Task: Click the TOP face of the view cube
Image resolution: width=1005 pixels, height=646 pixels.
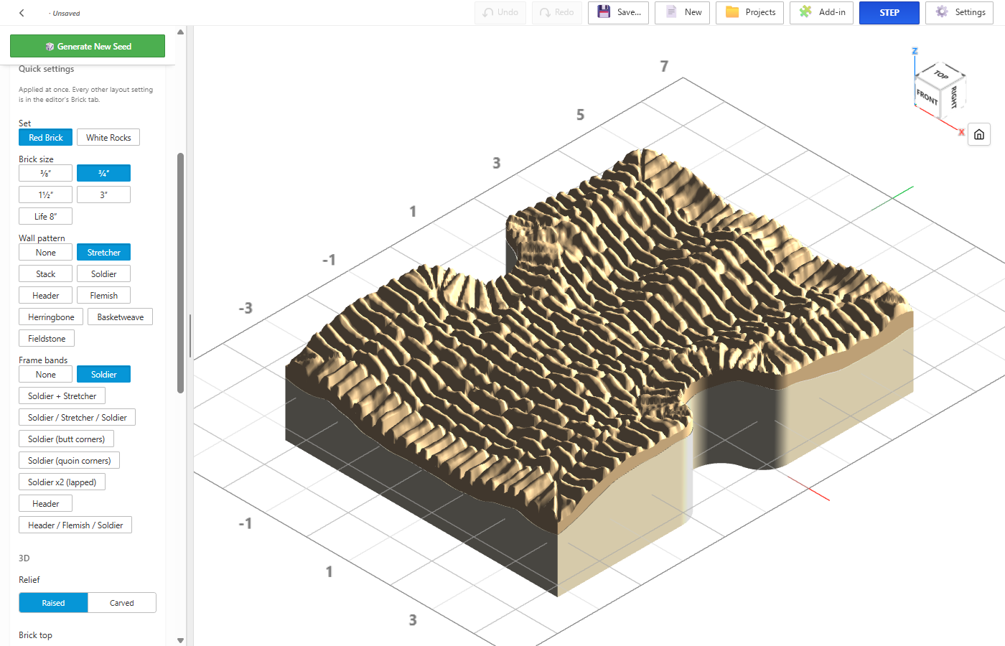Action: (x=941, y=74)
